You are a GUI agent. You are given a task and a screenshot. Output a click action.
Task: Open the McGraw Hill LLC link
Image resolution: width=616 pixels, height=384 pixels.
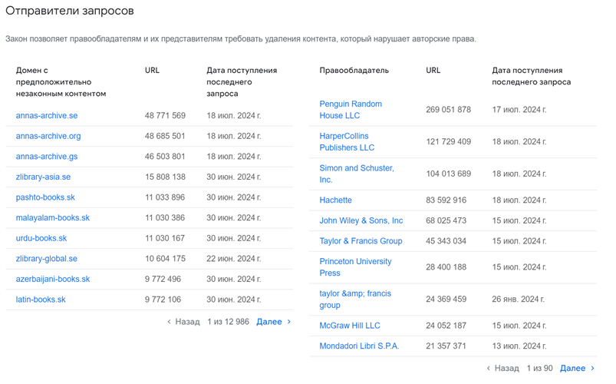point(350,326)
